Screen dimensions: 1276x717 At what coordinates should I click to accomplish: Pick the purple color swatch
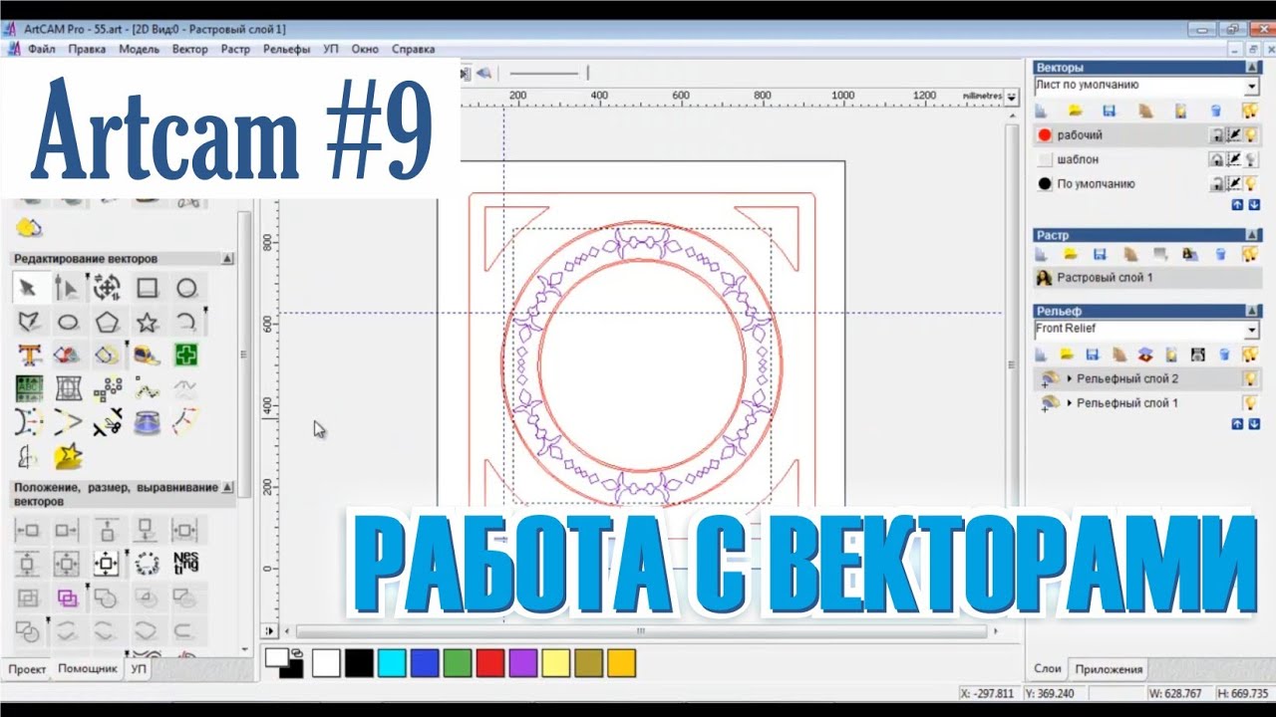pyautogui.click(x=522, y=662)
